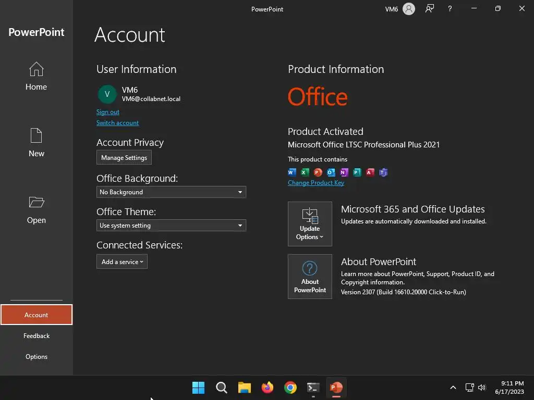Select the Account tab in sidebar
The width and height of the screenshot is (534, 400).
[37, 315]
